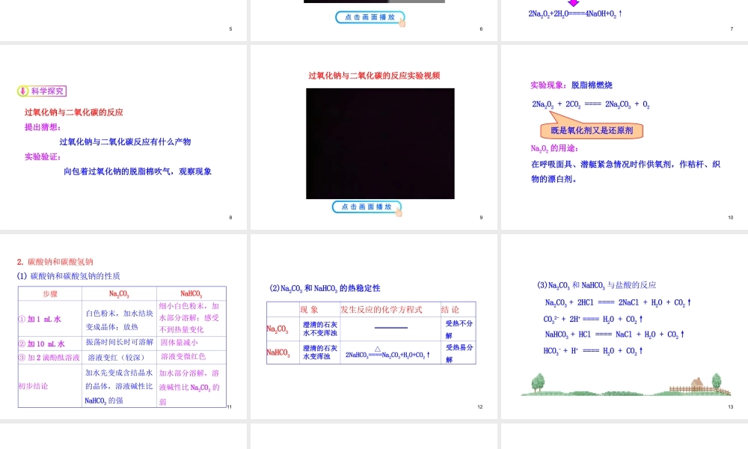Click the text Na2O2 的用途：
The image size is (748, 449).
[554, 148]
